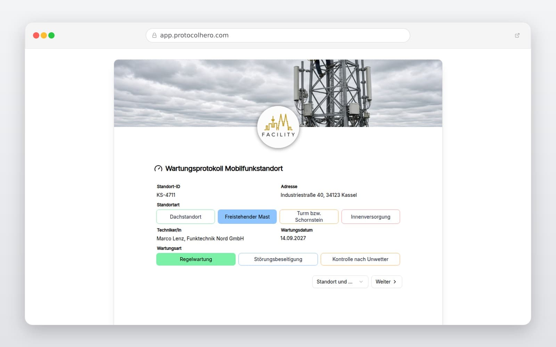
Task: Click the Techniker/in label
Action: [169, 230]
